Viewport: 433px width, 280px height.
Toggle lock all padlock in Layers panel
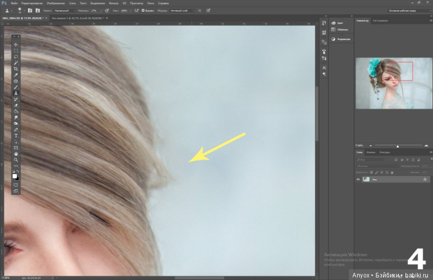(x=392, y=173)
